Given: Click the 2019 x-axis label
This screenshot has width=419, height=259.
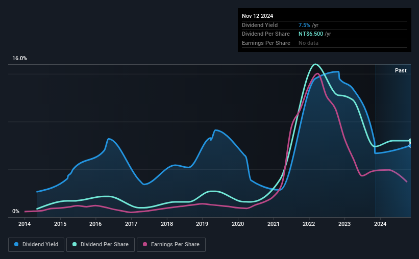Looking at the screenshot, I should (x=202, y=224).
